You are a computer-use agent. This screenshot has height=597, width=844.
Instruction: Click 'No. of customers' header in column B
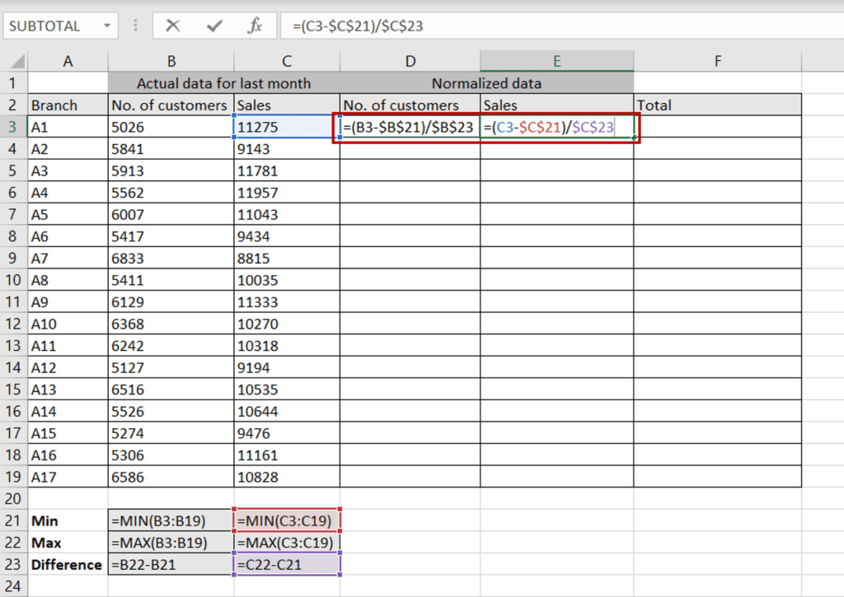point(171,105)
